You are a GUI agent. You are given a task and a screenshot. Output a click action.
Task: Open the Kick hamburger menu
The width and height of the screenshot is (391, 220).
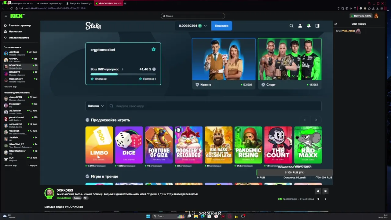click(x=6, y=16)
